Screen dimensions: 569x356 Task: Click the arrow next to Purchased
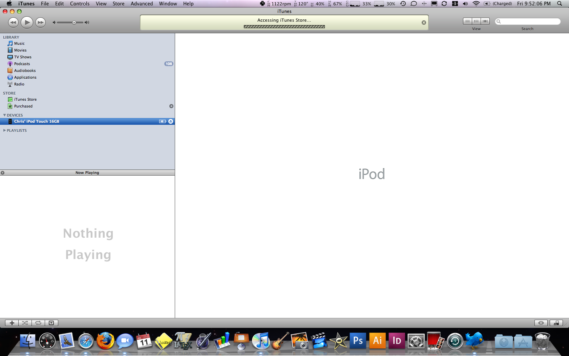[171, 106]
